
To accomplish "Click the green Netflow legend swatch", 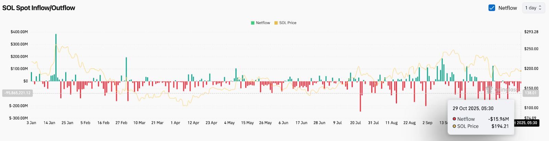I will [253, 23].
